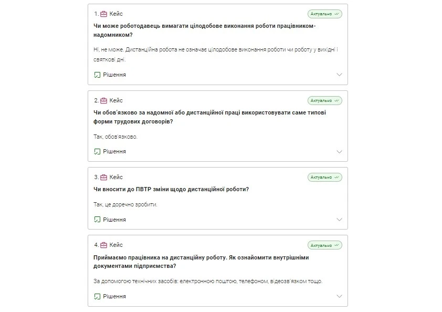Click the Рішення document icon in case 4
This screenshot has height=312, width=442.
pyautogui.click(x=97, y=296)
